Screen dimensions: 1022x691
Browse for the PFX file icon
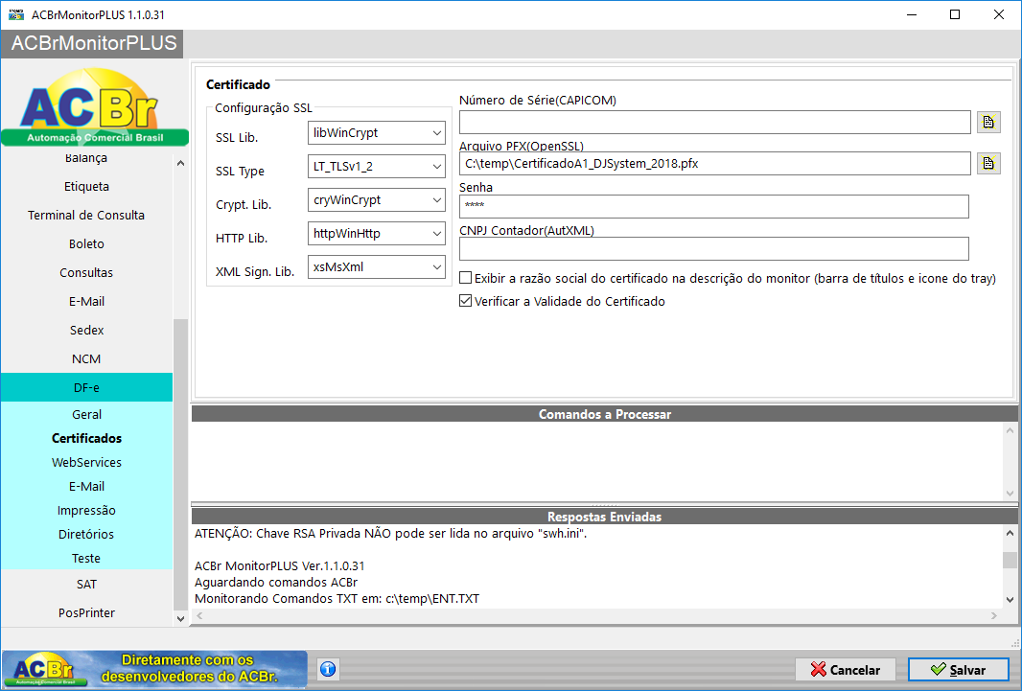coord(988,163)
